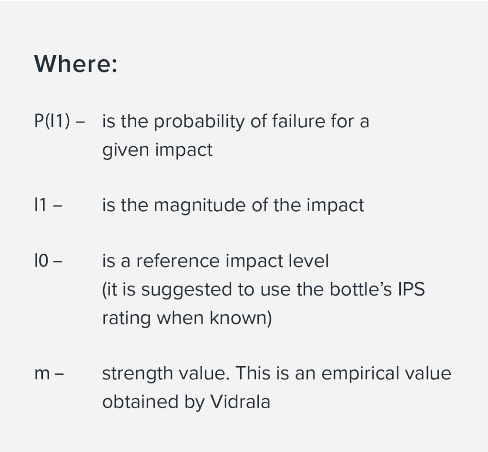Click 'obtained by Vidrala' text line

coord(186,401)
